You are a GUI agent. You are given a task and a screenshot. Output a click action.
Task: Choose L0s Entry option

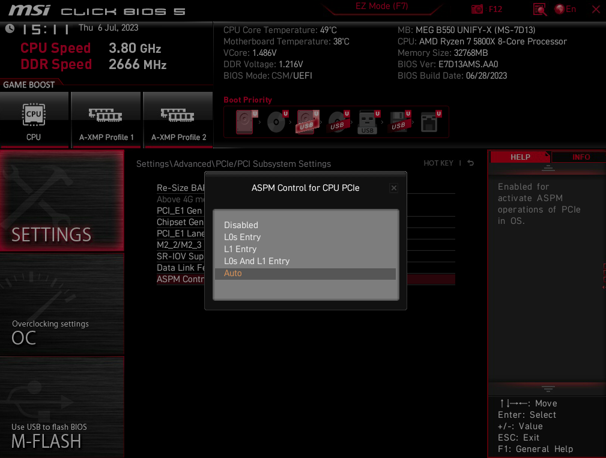tap(242, 237)
